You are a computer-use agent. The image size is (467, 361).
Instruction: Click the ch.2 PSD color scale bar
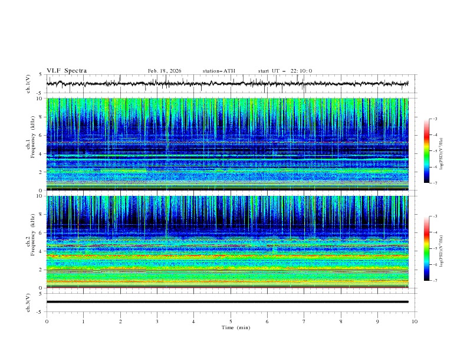point(426,248)
